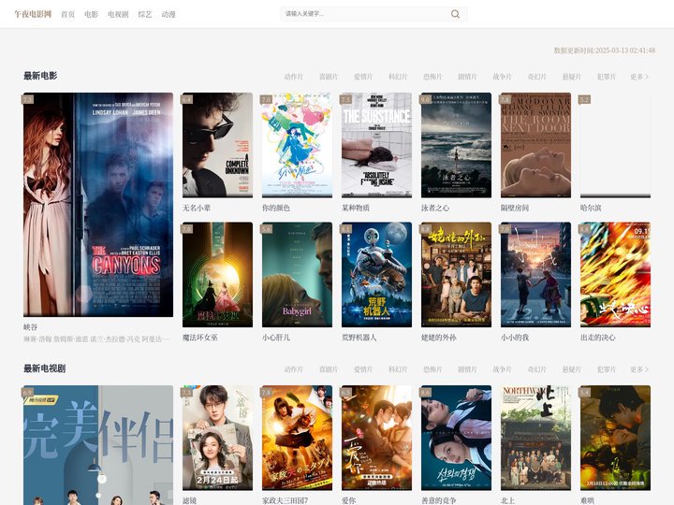This screenshot has width=674, height=505.
Task: Open 小小的我 street poster
Action: click(x=535, y=275)
